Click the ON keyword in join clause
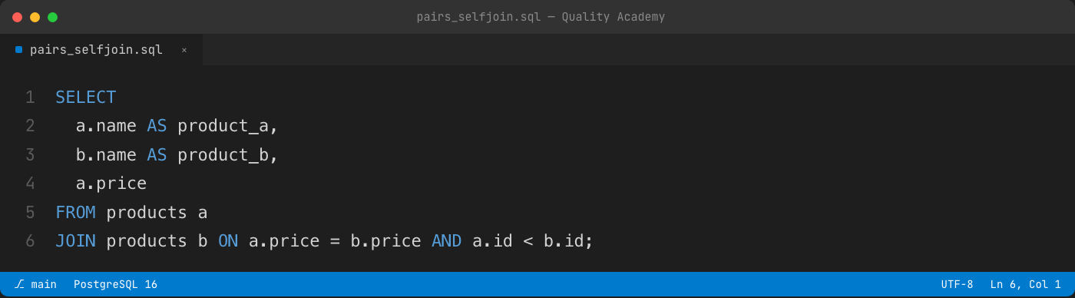The height and width of the screenshot is (298, 1075). point(228,241)
